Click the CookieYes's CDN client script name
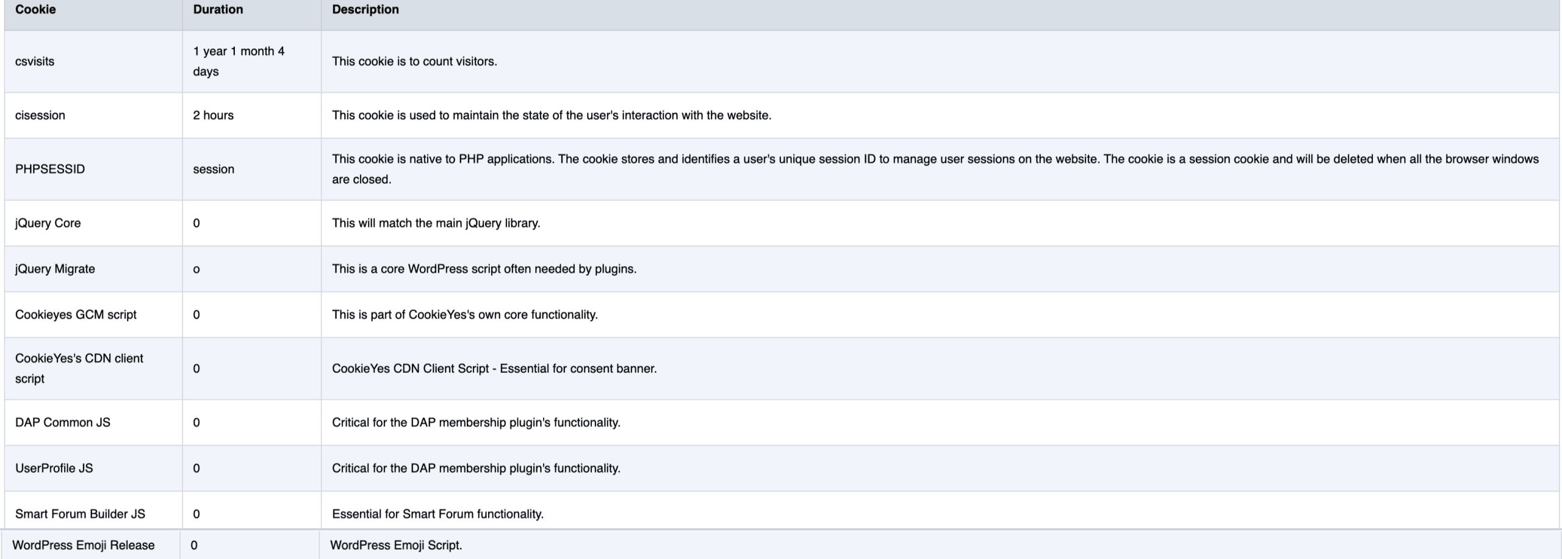This screenshot has height=559, width=1562. coord(79,368)
